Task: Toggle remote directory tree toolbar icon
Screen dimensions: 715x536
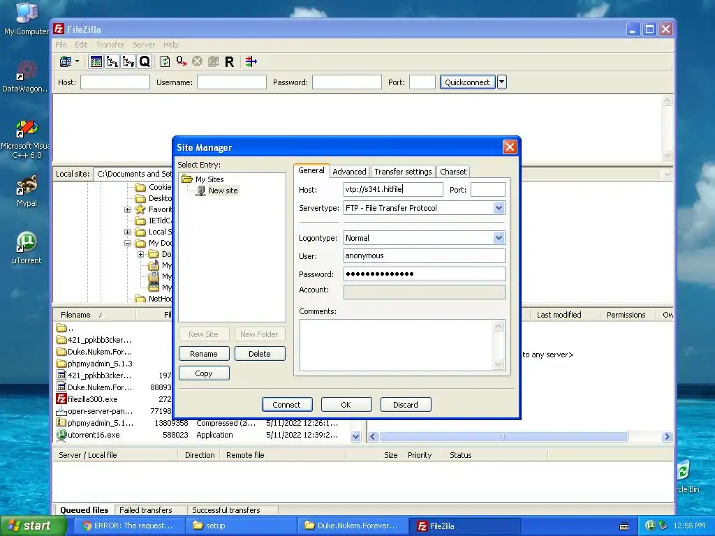Action: pyautogui.click(x=128, y=61)
